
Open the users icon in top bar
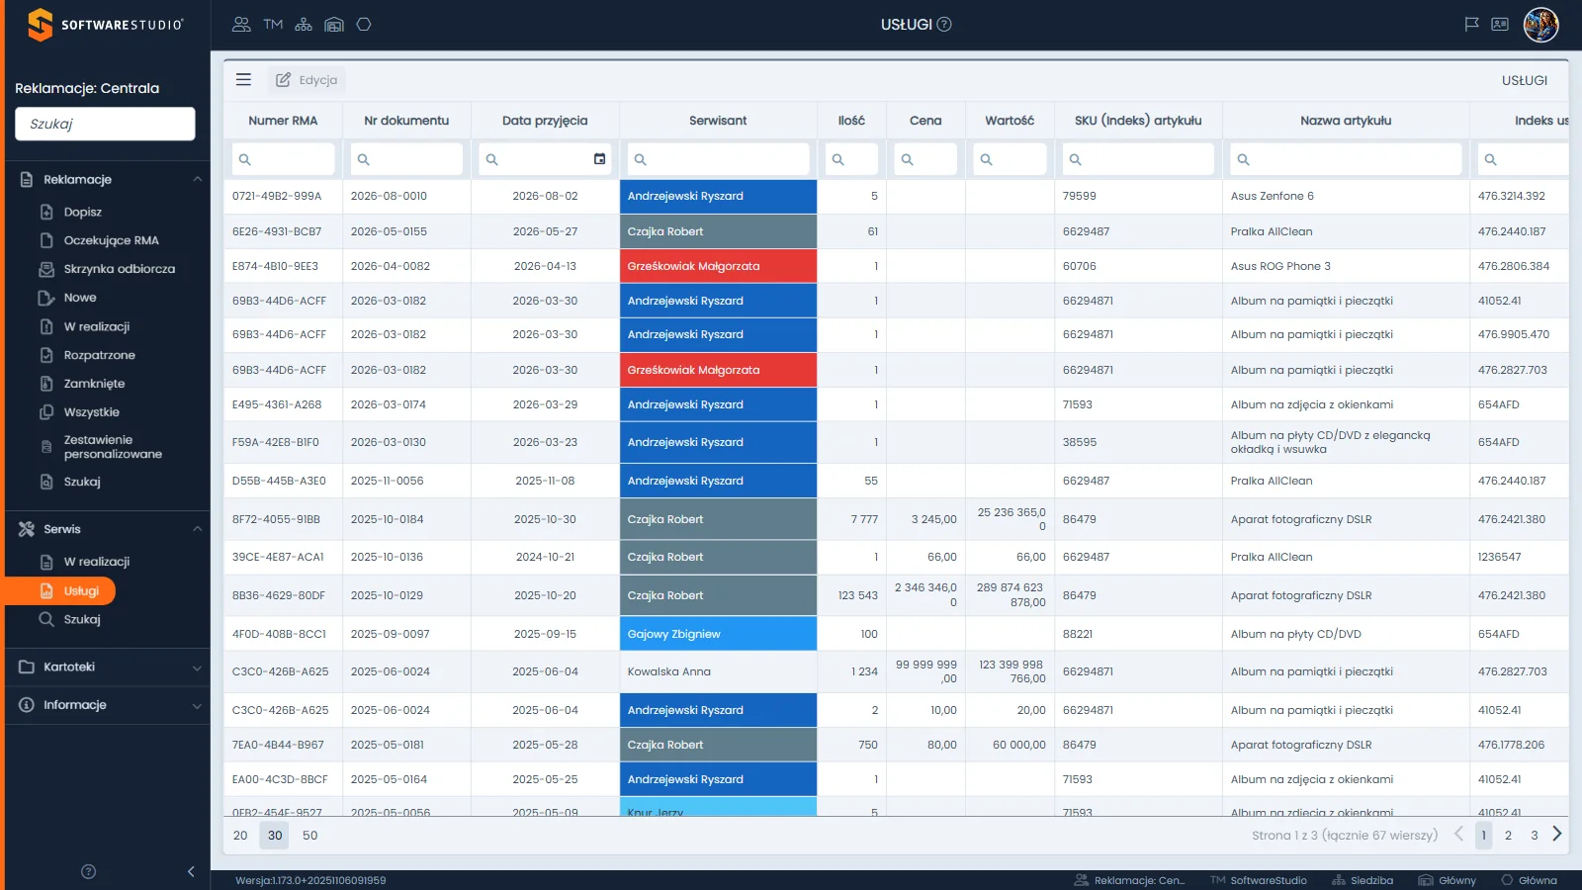241,25
